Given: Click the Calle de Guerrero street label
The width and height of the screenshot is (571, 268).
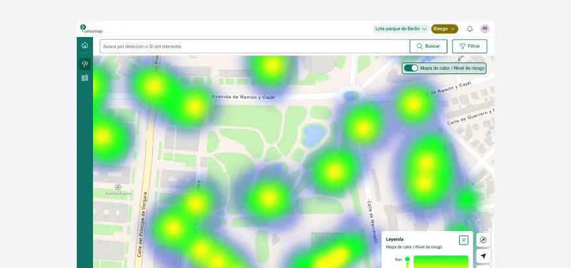Looking at the screenshot, I should click(470, 116).
